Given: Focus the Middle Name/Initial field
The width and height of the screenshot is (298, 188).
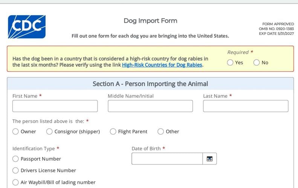Looking at the screenshot, I should [150, 106].
